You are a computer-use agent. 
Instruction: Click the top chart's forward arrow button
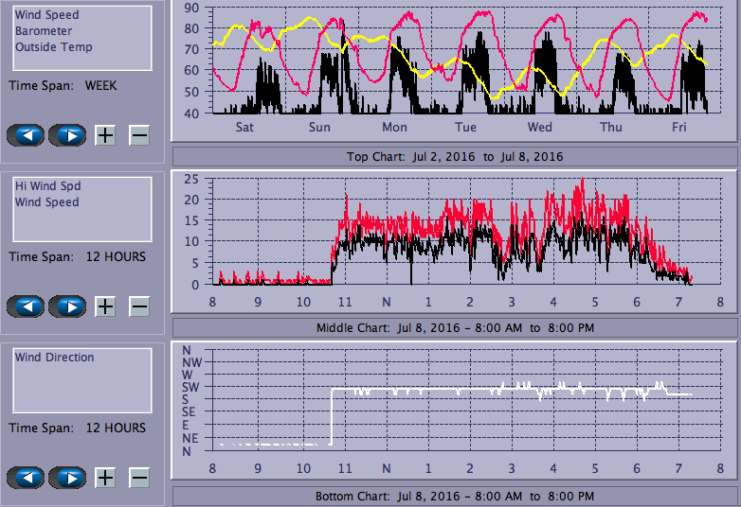pyautogui.click(x=67, y=135)
